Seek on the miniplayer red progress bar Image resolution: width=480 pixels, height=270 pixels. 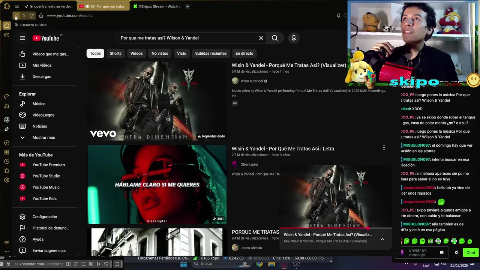click(335, 228)
